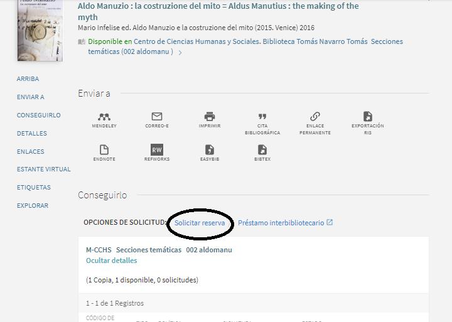Jump to Detalles section in sidebar
452x322 pixels.
click(x=31, y=134)
